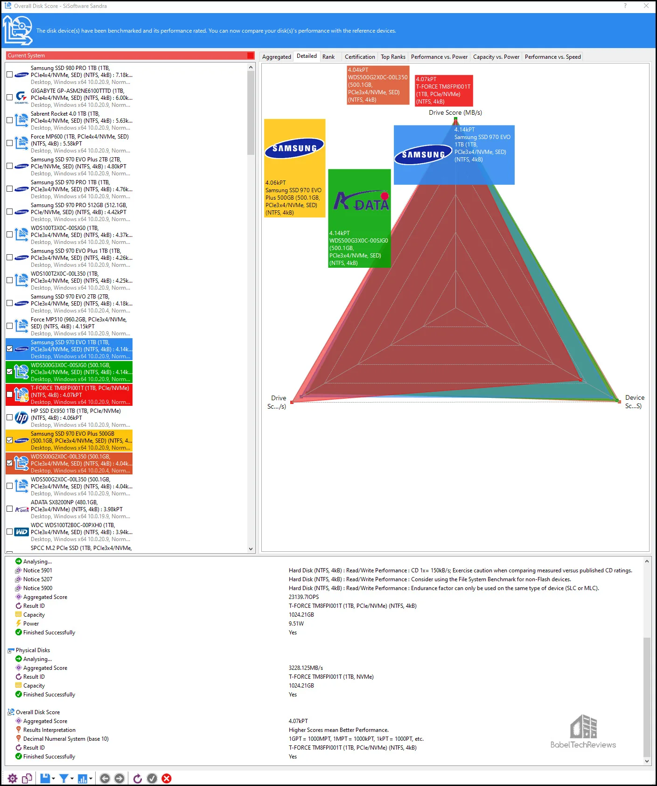
Task: Select the Samsung SSD 970 PRO 512GB entry
Action: 69,212
